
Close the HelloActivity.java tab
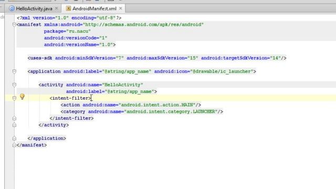(x=57, y=8)
